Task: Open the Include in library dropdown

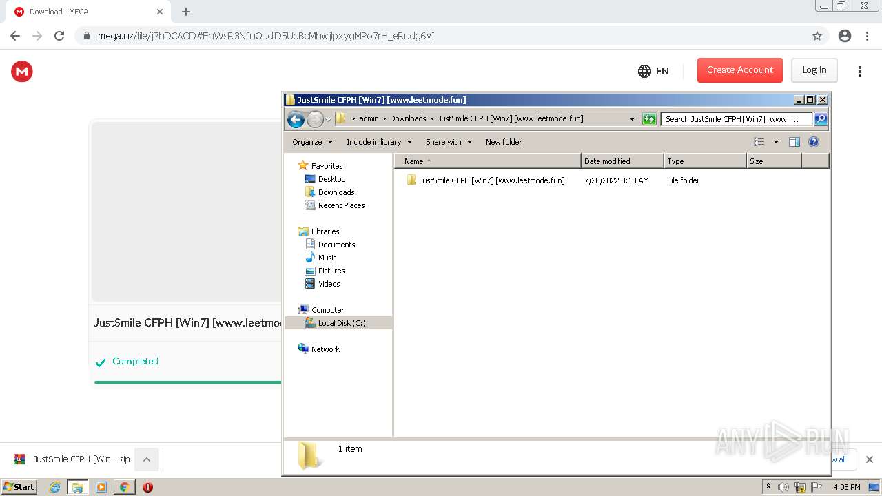Action: click(x=379, y=142)
